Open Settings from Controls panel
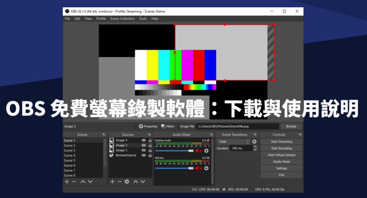The image size is (367, 198). [281, 168]
